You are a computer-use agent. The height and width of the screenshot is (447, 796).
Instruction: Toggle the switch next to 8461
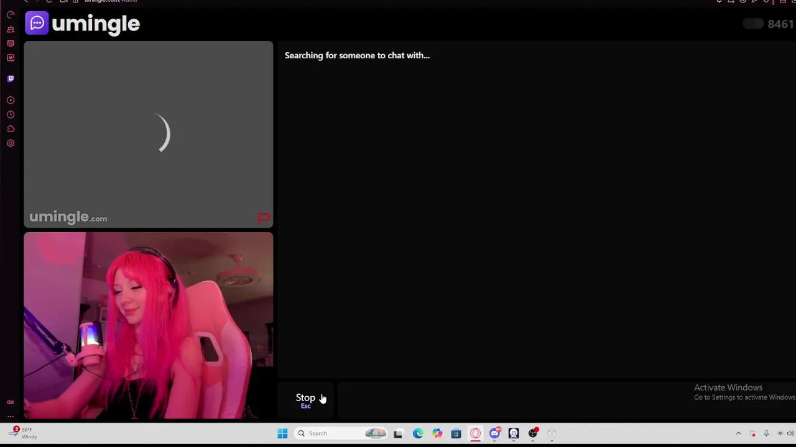point(753,24)
